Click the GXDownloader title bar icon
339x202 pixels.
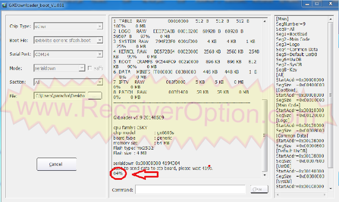4,5
